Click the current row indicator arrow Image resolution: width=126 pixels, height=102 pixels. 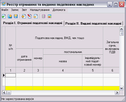pyautogui.click(x=4, y=75)
